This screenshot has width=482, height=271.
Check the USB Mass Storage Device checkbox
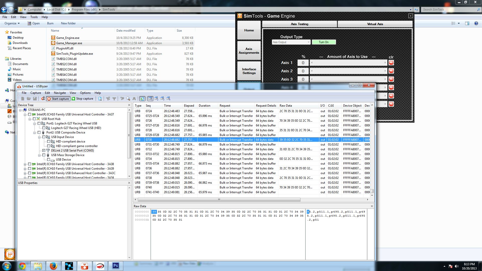coord(44,155)
